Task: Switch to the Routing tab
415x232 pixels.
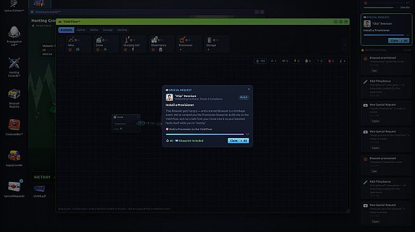Action: point(122,30)
